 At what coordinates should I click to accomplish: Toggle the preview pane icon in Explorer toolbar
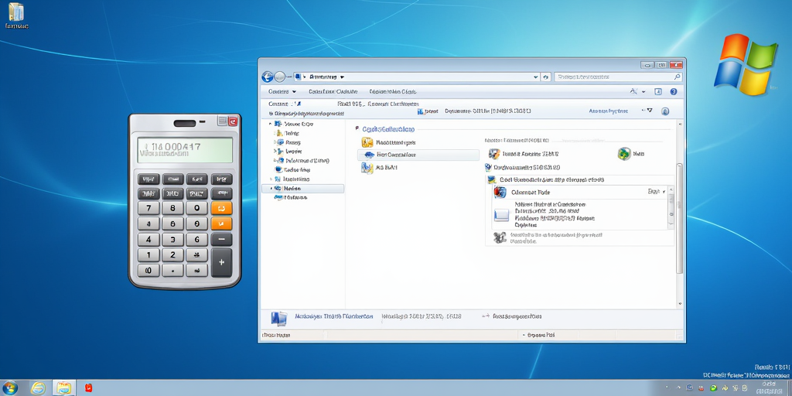657,91
